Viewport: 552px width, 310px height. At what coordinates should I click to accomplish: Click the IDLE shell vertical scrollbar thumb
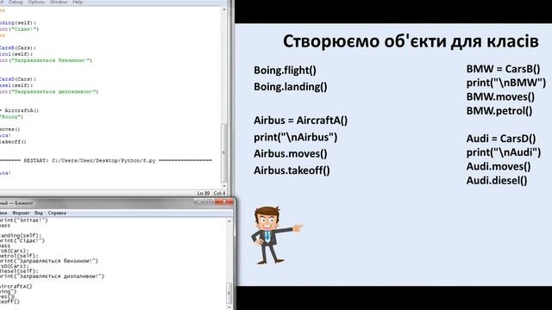tap(224, 152)
